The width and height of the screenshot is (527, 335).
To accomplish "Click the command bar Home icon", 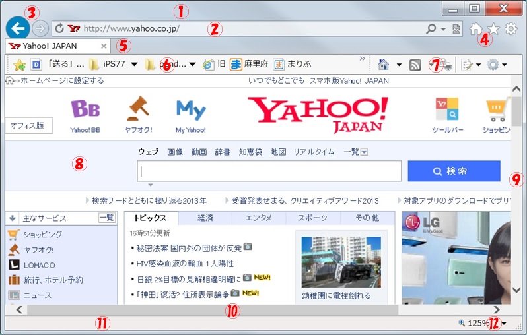I will pos(384,64).
